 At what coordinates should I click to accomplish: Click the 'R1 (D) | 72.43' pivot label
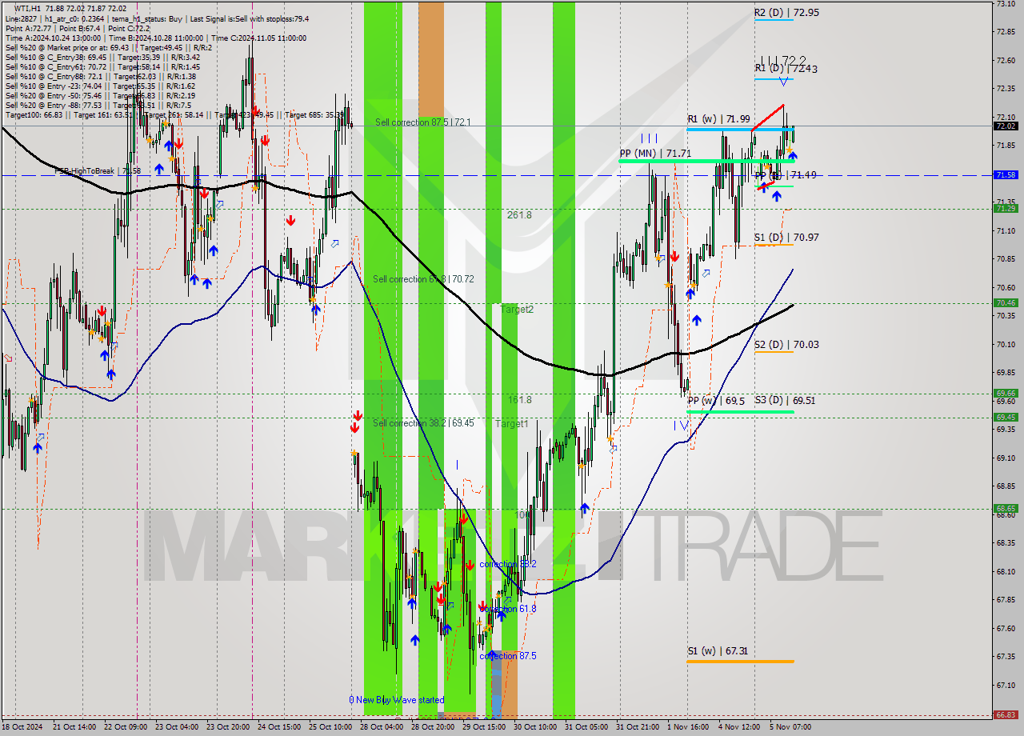[786, 69]
